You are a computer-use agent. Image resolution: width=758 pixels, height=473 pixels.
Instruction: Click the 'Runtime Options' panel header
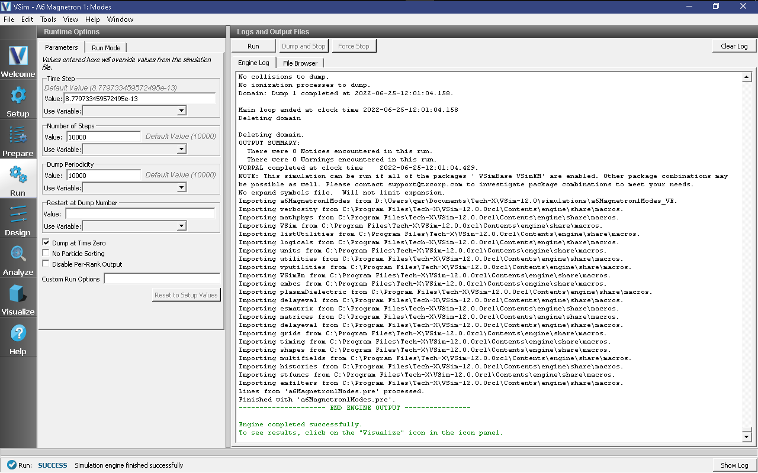(72, 32)
